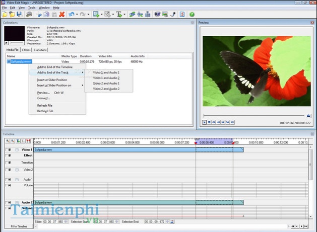Open the Add Text dropdown arrow
Viewport: 317px width, 232px height.
tap(124, 14)
